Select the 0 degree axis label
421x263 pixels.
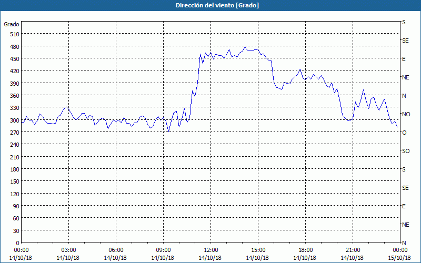(18, 243)
